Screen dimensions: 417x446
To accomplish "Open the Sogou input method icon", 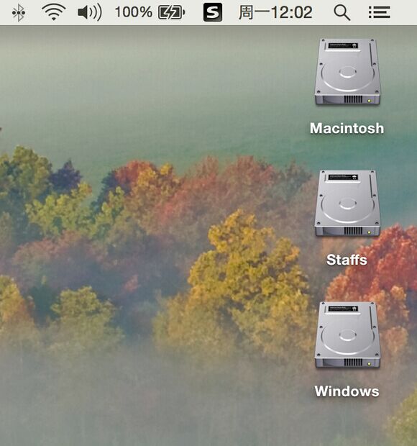I will click(x=213, y=12).
